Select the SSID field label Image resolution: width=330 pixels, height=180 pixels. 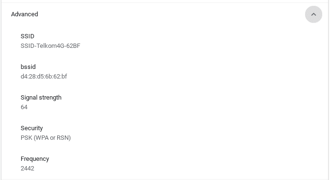27,36
